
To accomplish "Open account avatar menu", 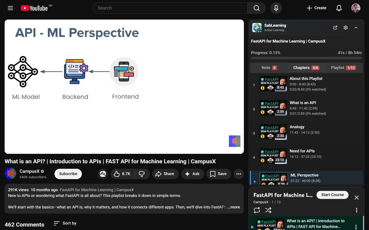I will point(356,8).
